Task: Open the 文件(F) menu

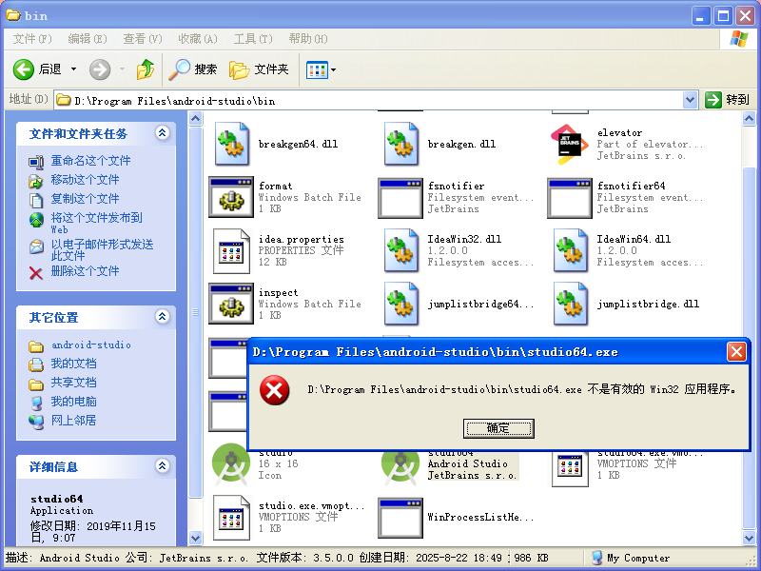Action: tap(32, 39)
